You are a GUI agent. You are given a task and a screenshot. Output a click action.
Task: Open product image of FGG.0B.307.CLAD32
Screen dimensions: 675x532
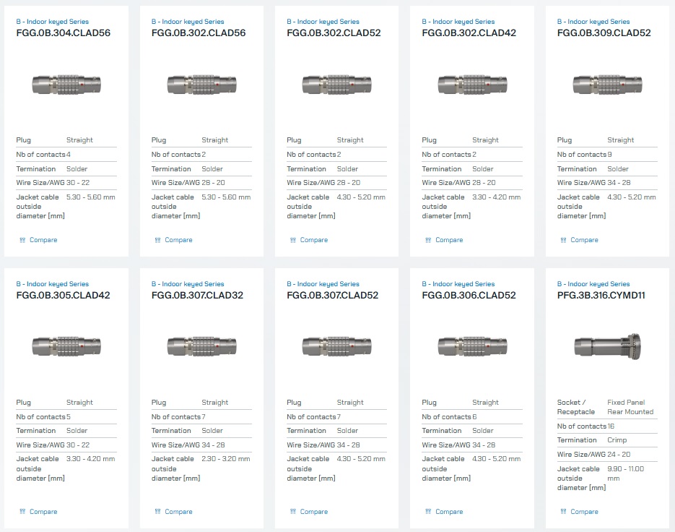coord(201,347)
